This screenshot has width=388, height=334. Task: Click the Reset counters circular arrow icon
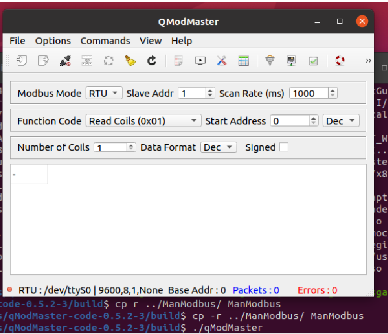pos(151,61)
